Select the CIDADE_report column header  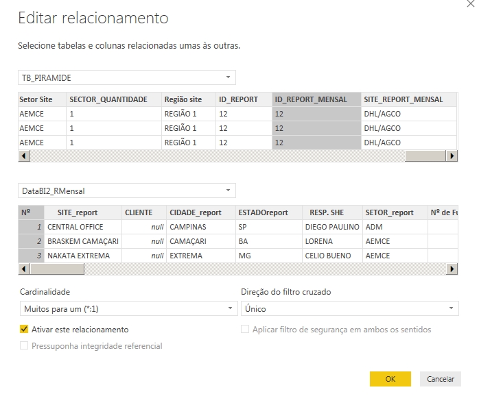tap(201, 212)
